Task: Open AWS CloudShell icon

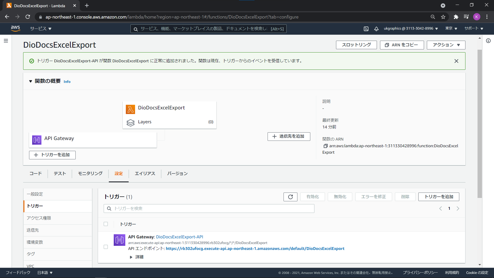Action: point(366,29)
